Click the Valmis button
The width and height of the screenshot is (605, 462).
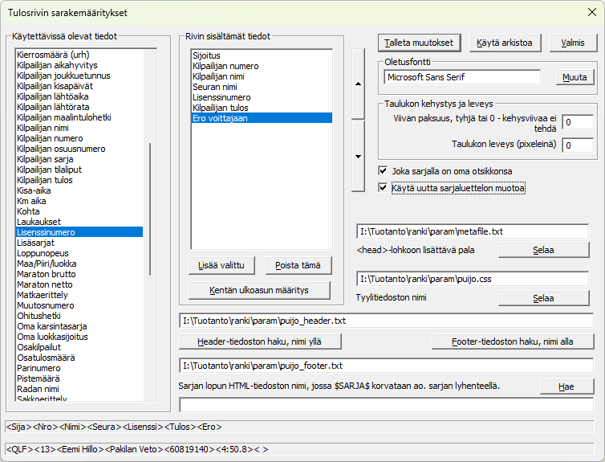(x=573, y=43)
